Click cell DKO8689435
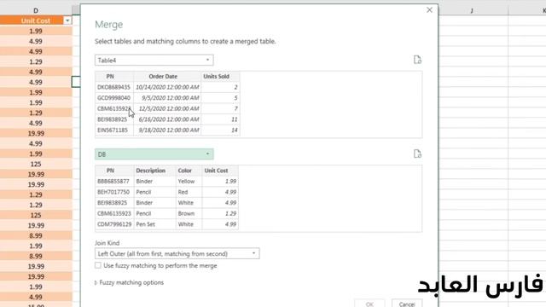Screen dimensions: 546x307 pos(113,87)
